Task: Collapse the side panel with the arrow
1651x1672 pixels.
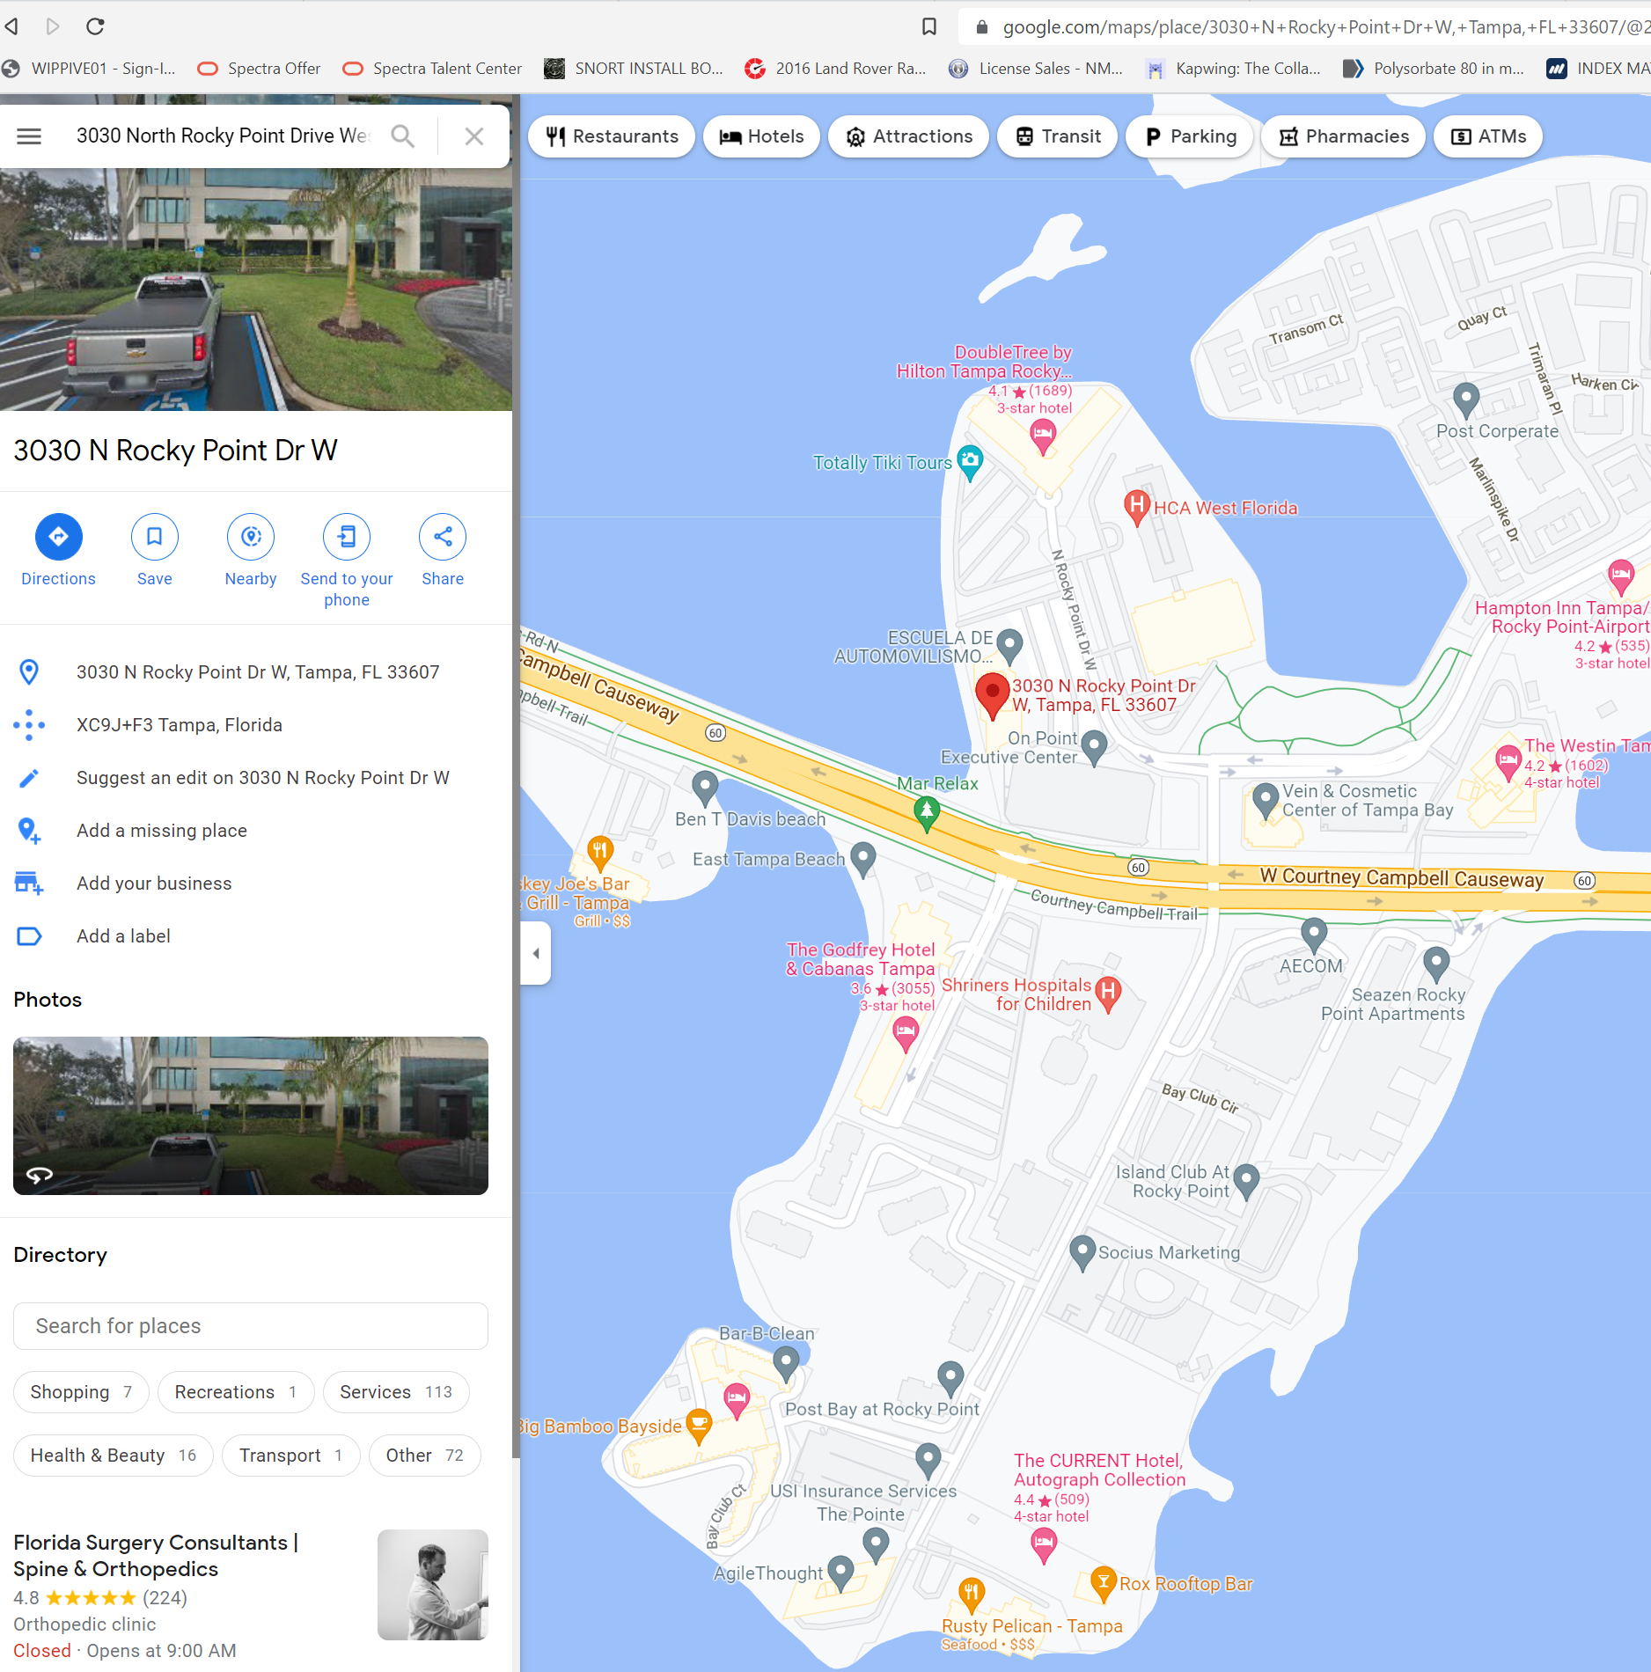Action: point(536,953)
